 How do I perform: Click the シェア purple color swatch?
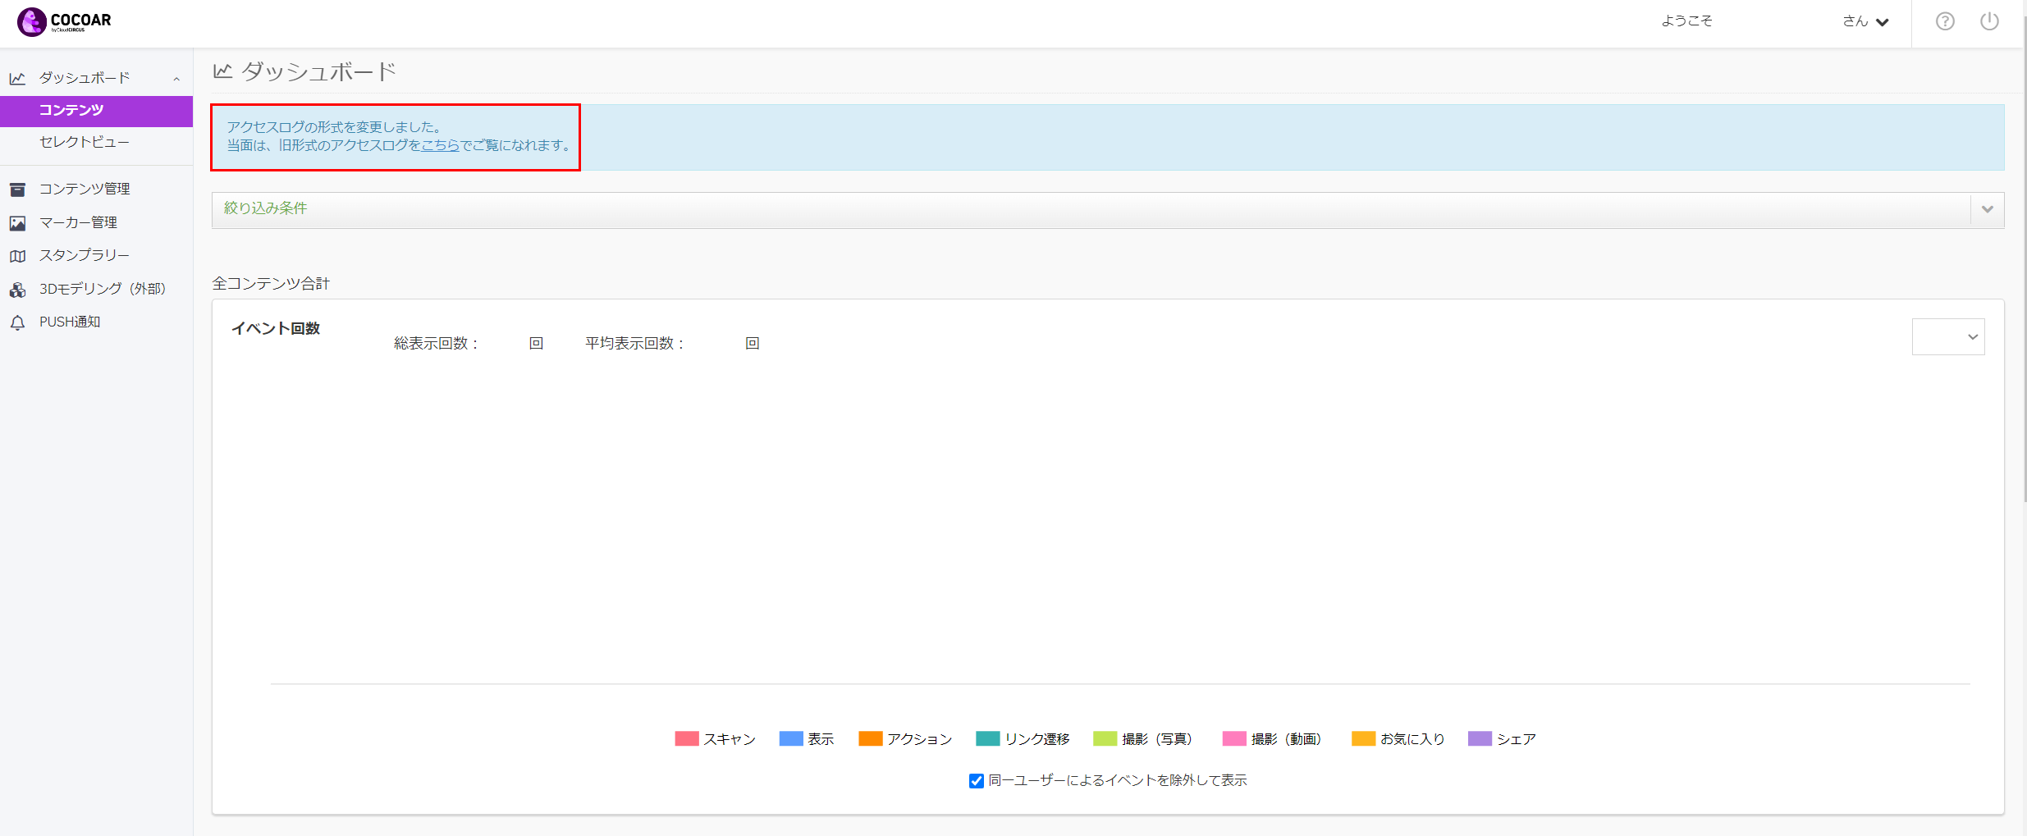[x=1480, y=739]
